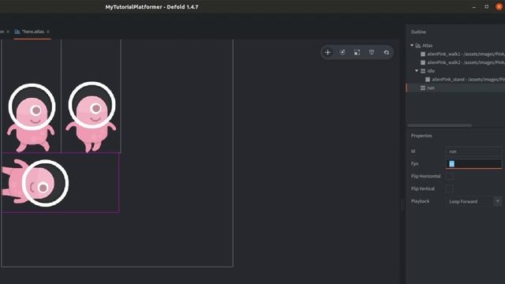Viewport: 505px width, 284px height.
Task: Click the Properties panel heading
Action: click(x=421, y=136)
